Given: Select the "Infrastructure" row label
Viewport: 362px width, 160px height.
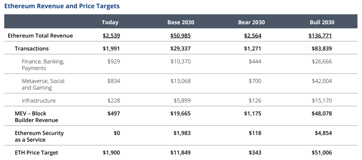Looking at the screenshot, I should click(x=38, y=101).
